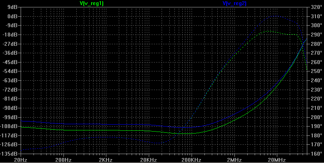Click the 190° phase axis label

pos(316,126)
